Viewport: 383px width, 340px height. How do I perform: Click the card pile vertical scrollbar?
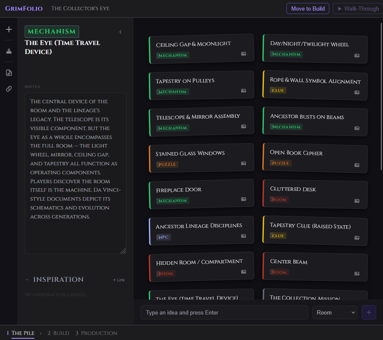tap(381, 96)
